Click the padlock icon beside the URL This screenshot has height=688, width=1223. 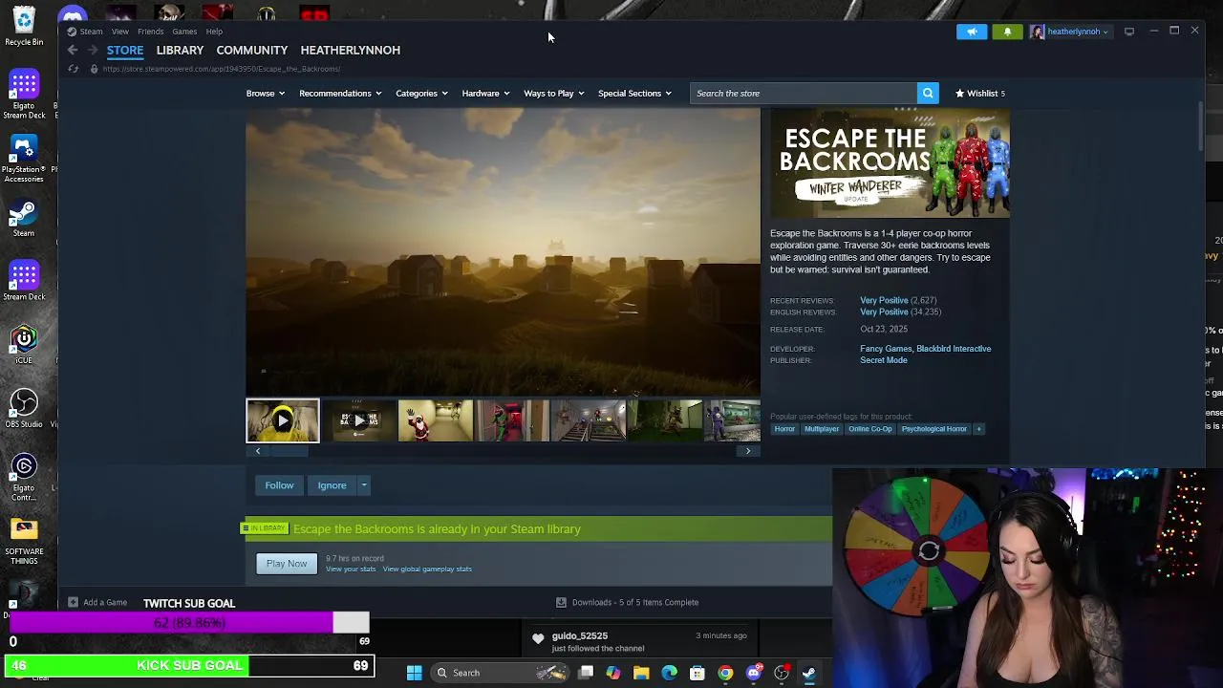click(94, 69)
